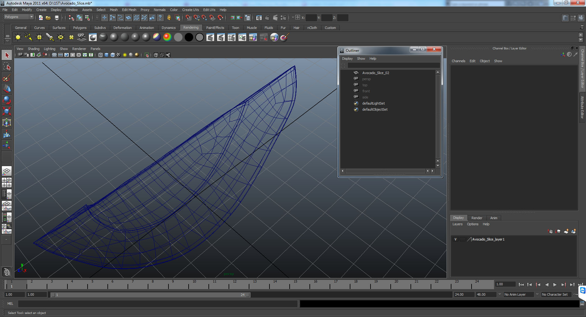
Task: Play animation forward
Action: point(555,285)
